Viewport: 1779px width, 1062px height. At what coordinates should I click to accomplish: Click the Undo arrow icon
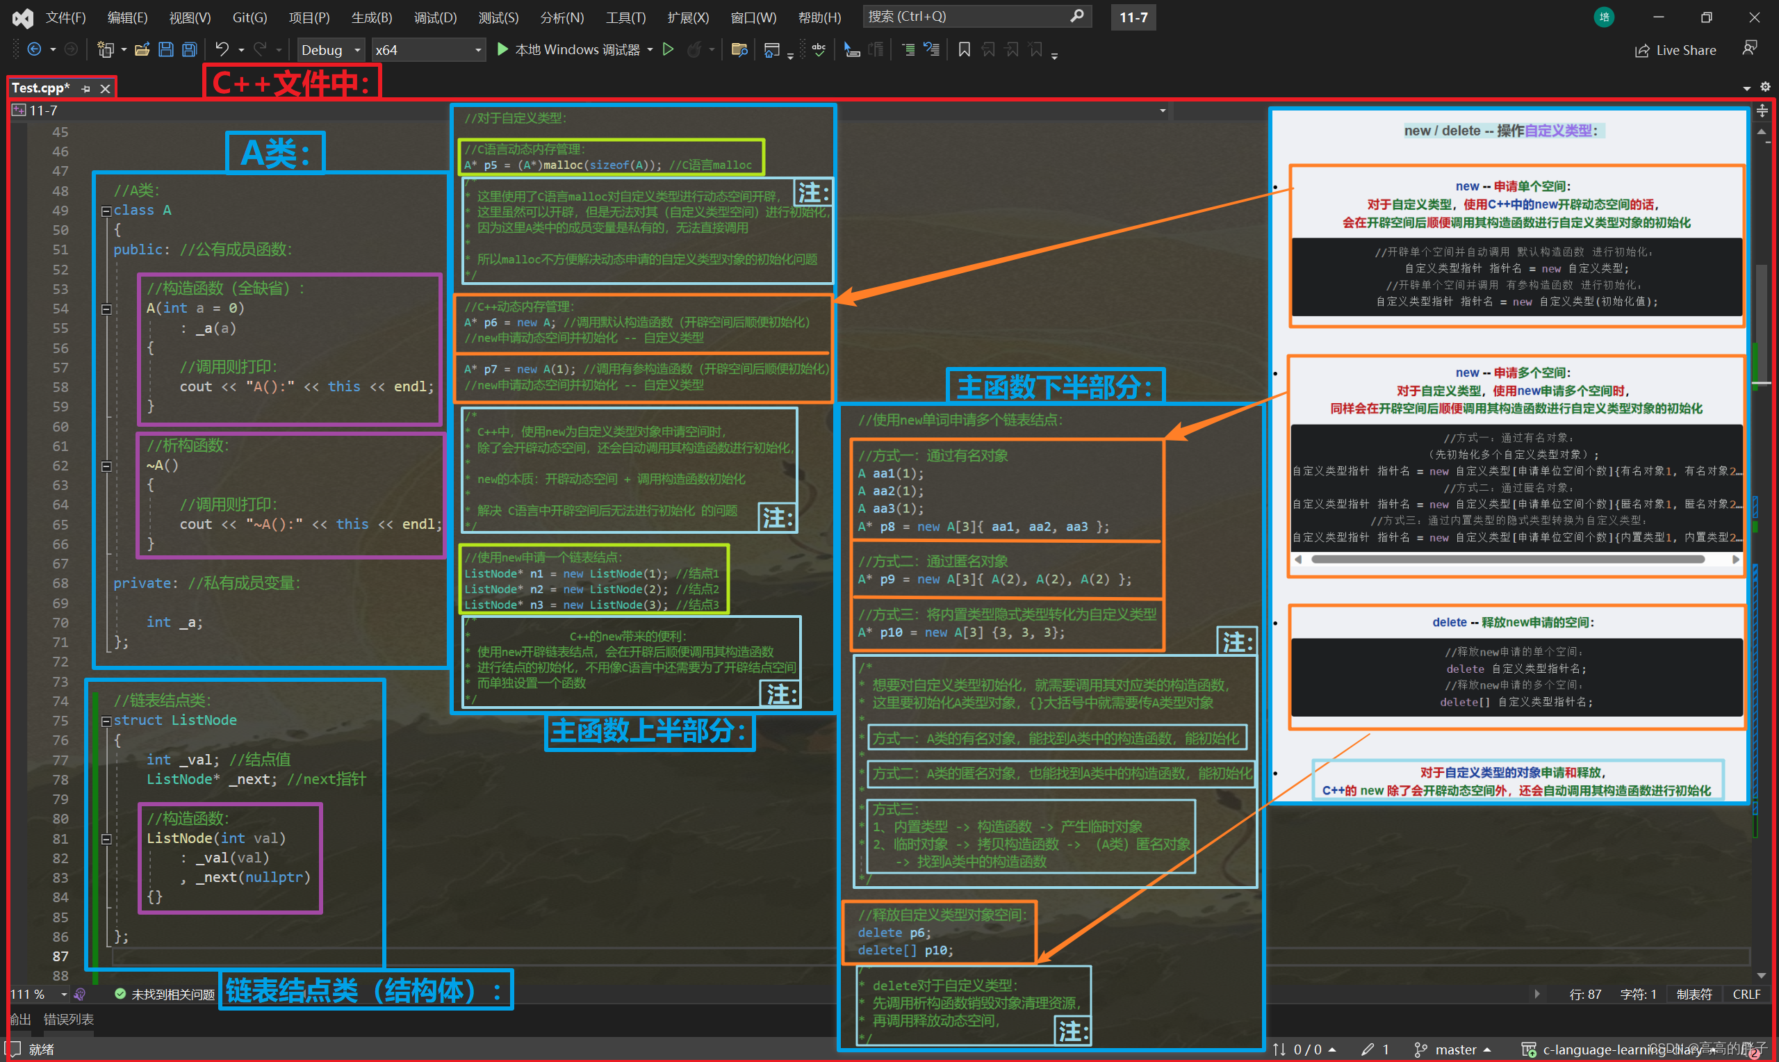[x=222, y=49]
